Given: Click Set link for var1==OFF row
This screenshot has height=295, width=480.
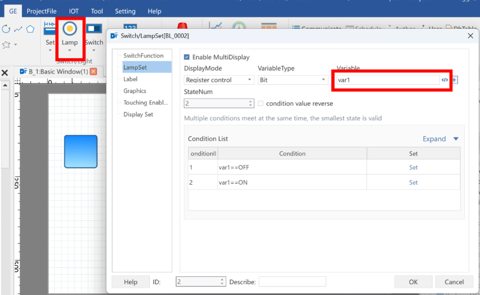Looking at the screenshot, I should point(413,167).
